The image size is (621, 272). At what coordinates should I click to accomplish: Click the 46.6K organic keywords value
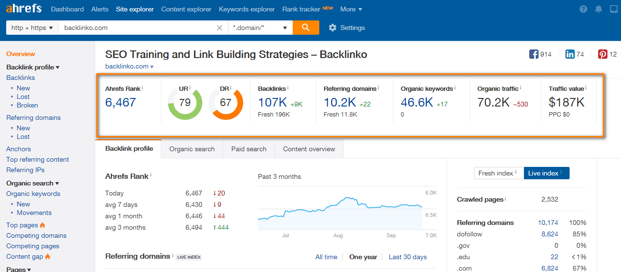click(x=417, y=102)
